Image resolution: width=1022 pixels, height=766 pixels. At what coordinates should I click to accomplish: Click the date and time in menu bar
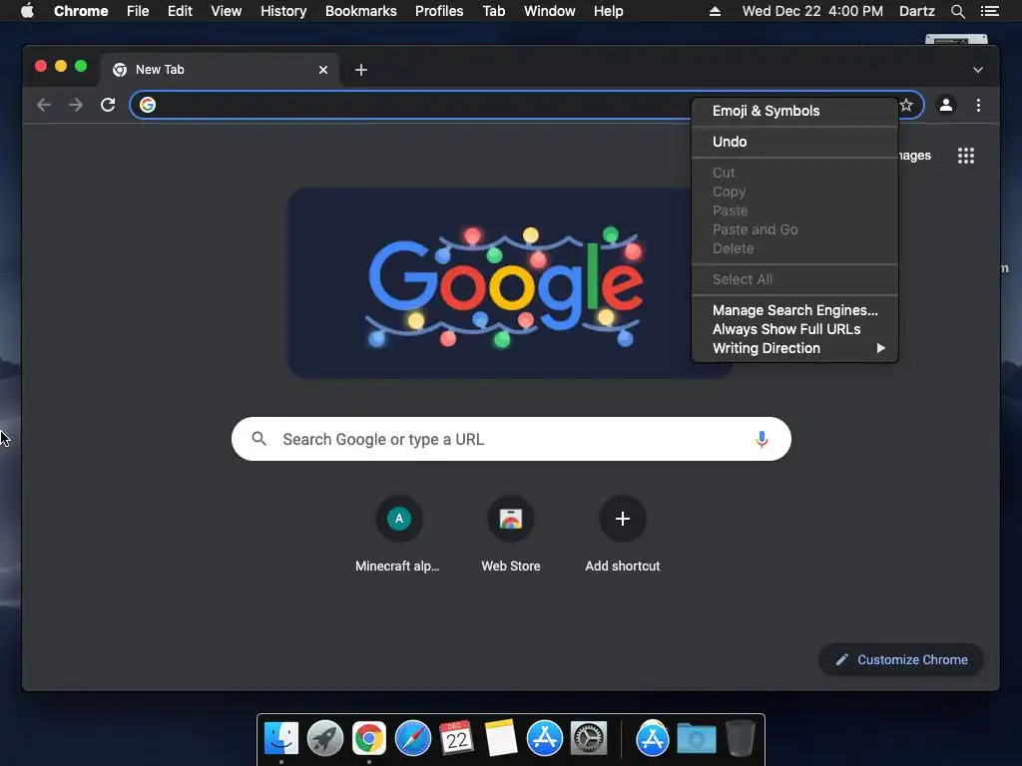pos(812,11)
